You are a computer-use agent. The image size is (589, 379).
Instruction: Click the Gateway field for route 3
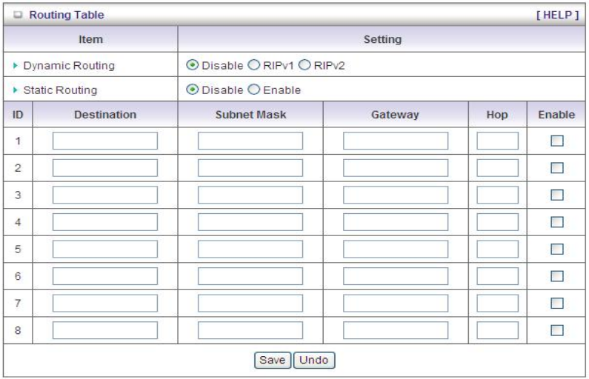[x=396, y=195]
